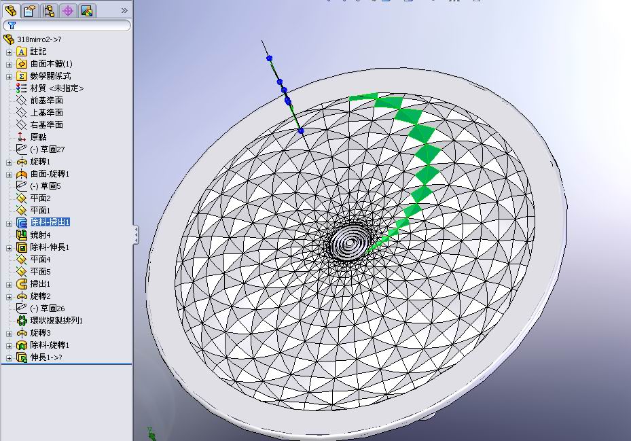Select the 原點 origin icon
Screen dimensions: 631x441
(21, 137)
